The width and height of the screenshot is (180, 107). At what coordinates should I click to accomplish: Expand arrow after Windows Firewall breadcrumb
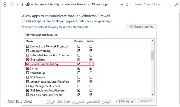pyautogui.click(x=89, y=5)
